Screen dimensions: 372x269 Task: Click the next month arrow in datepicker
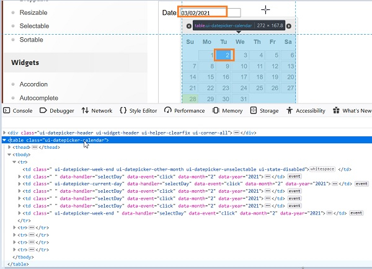[x=288, y=26]
